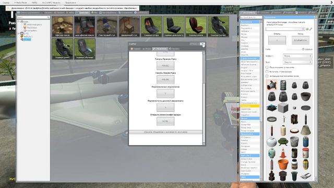Choose the orange traffic cone model
Screen dimensions: 334x188
click(283, 153)
